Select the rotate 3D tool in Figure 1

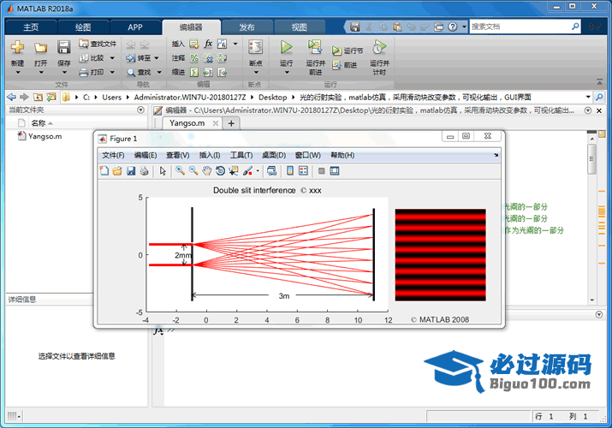click(x=220, y=171)
